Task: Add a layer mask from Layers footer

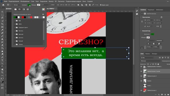Action: (162, 95)
